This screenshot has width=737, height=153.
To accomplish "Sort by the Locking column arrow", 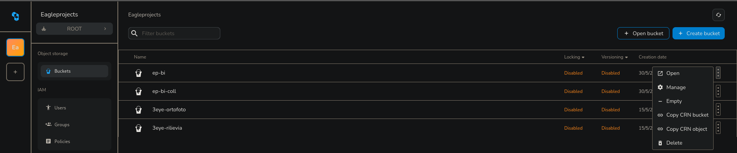I will tap(583, 57).
